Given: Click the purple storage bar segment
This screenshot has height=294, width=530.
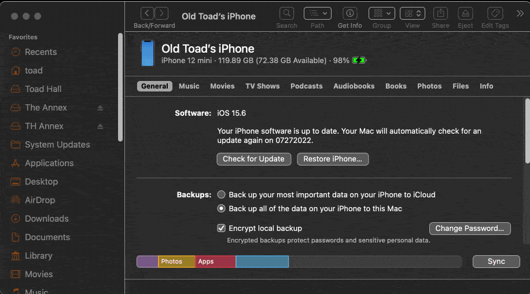Looking at the screenshot, I should tap(148, 262).
